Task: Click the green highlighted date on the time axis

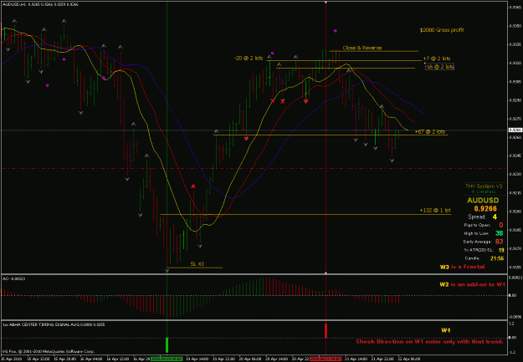Action: pos(167,359)
